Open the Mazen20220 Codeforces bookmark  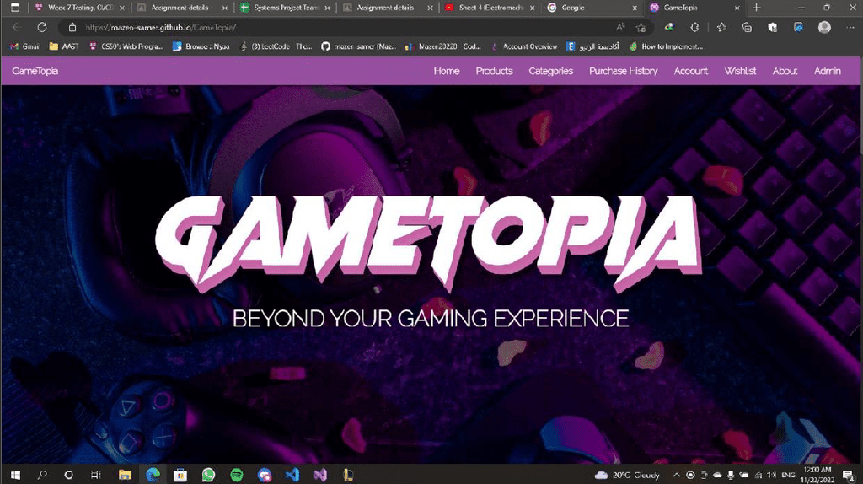[443, 46]
